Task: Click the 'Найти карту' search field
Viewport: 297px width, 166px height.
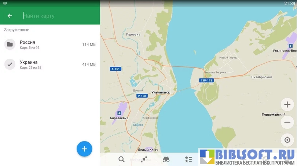Action: point(59,16)
